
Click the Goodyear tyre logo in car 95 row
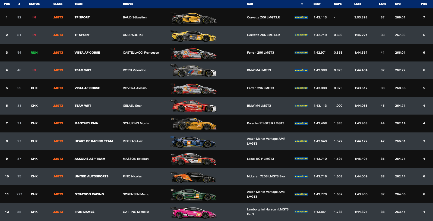(301, 177)
